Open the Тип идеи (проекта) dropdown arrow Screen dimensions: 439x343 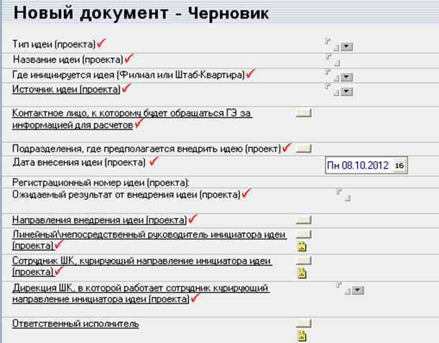[346, 46]
